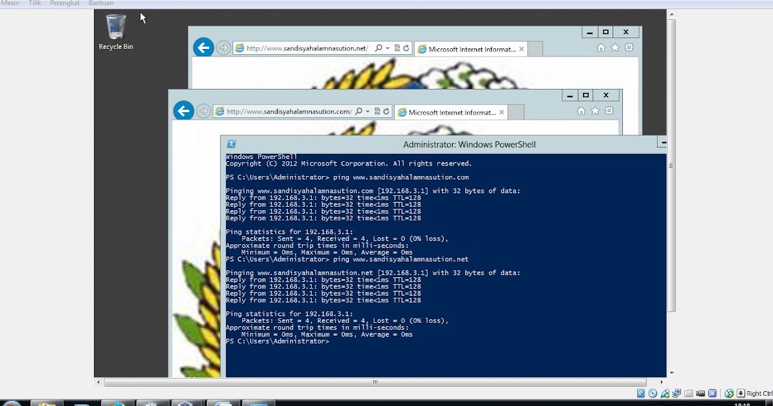Open the Recycle Bin desktop icon
This screenshot has height=406, width=773.
(116, 32)
